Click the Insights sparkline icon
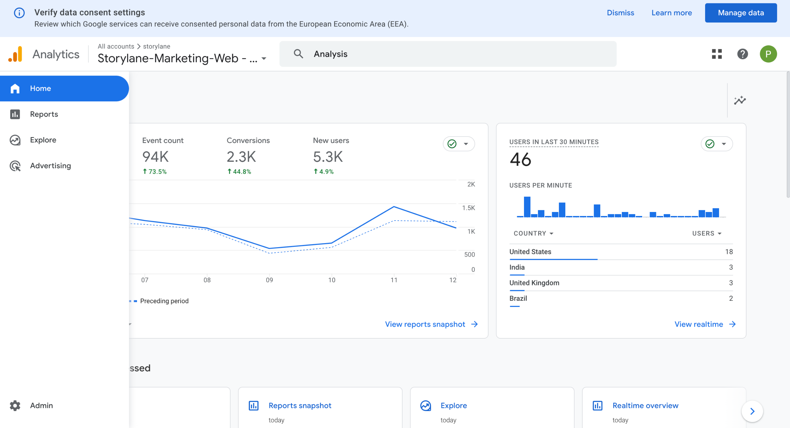Image resolution: width=790 pixels, height=428 pixels. tap(740, 100)
